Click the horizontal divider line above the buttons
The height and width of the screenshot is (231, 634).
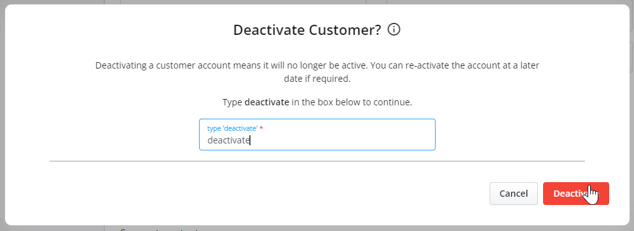pos(317,161)
